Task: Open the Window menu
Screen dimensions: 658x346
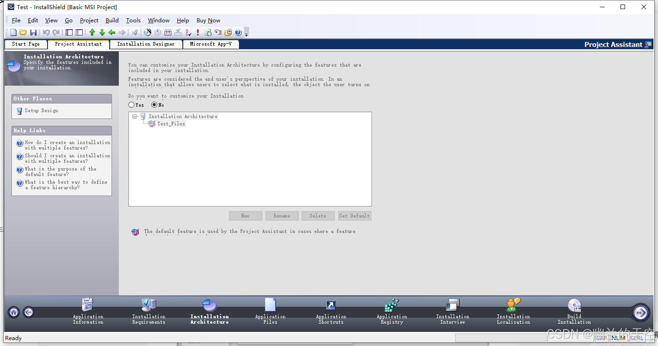Action: [x=159, y=21]
